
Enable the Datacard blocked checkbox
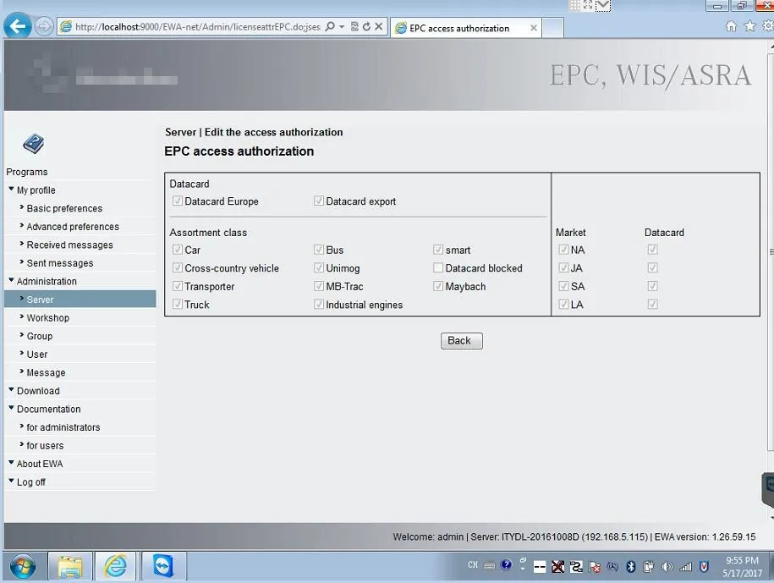(438, 268)
